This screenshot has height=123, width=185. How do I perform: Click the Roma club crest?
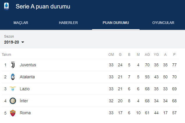[13, 113]
